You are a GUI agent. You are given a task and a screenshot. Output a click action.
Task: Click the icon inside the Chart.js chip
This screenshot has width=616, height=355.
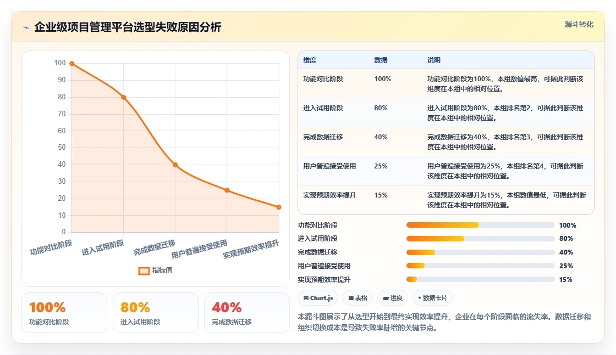click(306, 298)
